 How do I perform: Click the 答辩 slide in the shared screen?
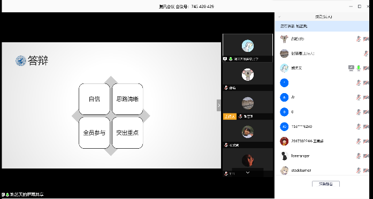click(x=111, y=105)
